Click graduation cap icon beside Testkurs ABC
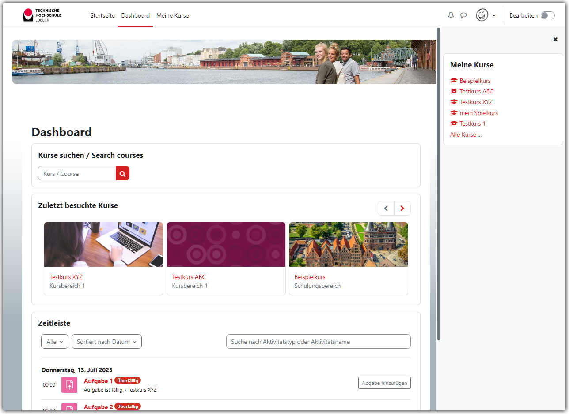This screenshot has height=414, width=569. [454, 91]
